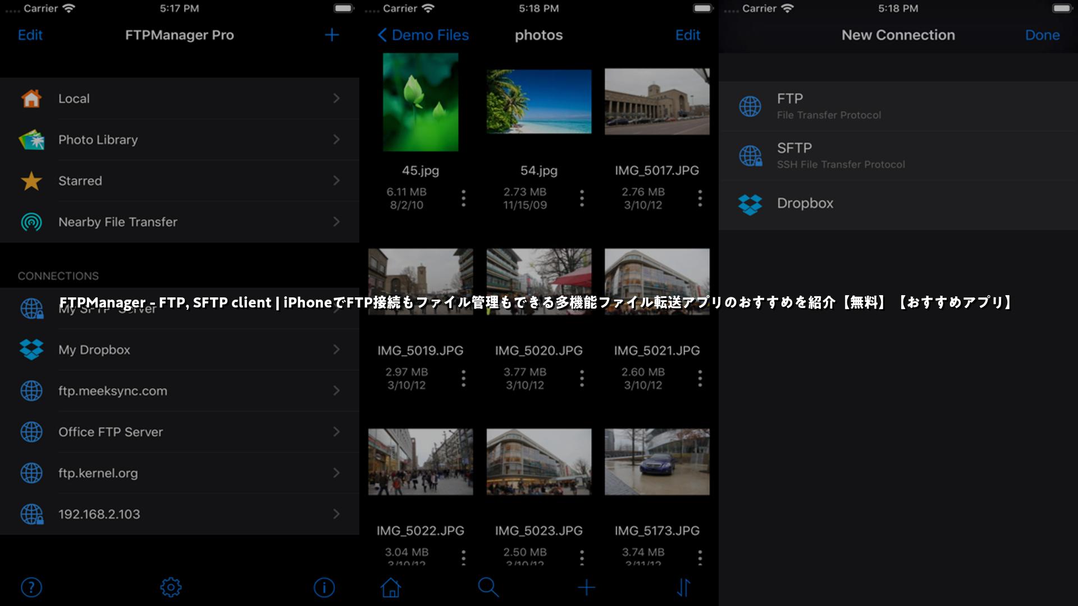Go home via photos toolbar house icon
This screenshot has width=1078, height=606.
[x=391, y=587]
